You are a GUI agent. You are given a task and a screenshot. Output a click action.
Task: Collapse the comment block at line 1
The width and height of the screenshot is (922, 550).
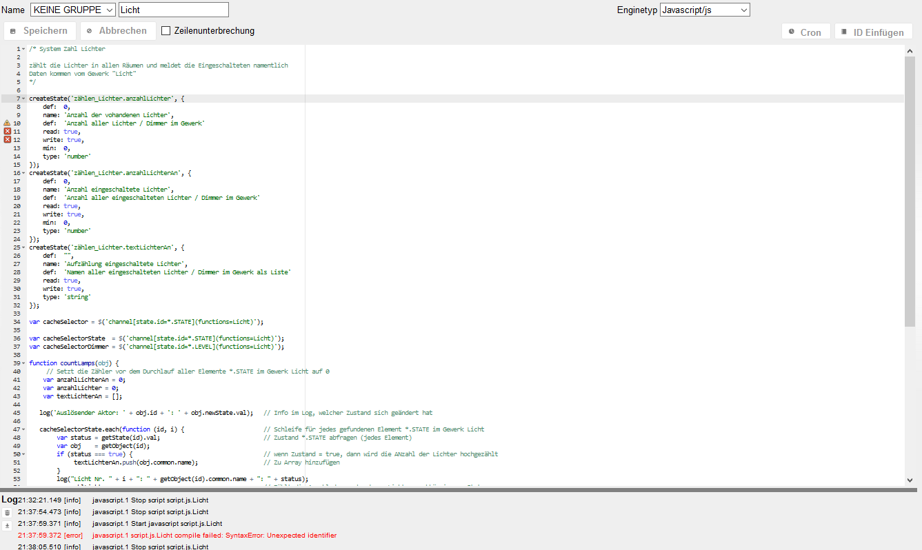[24, 49]
